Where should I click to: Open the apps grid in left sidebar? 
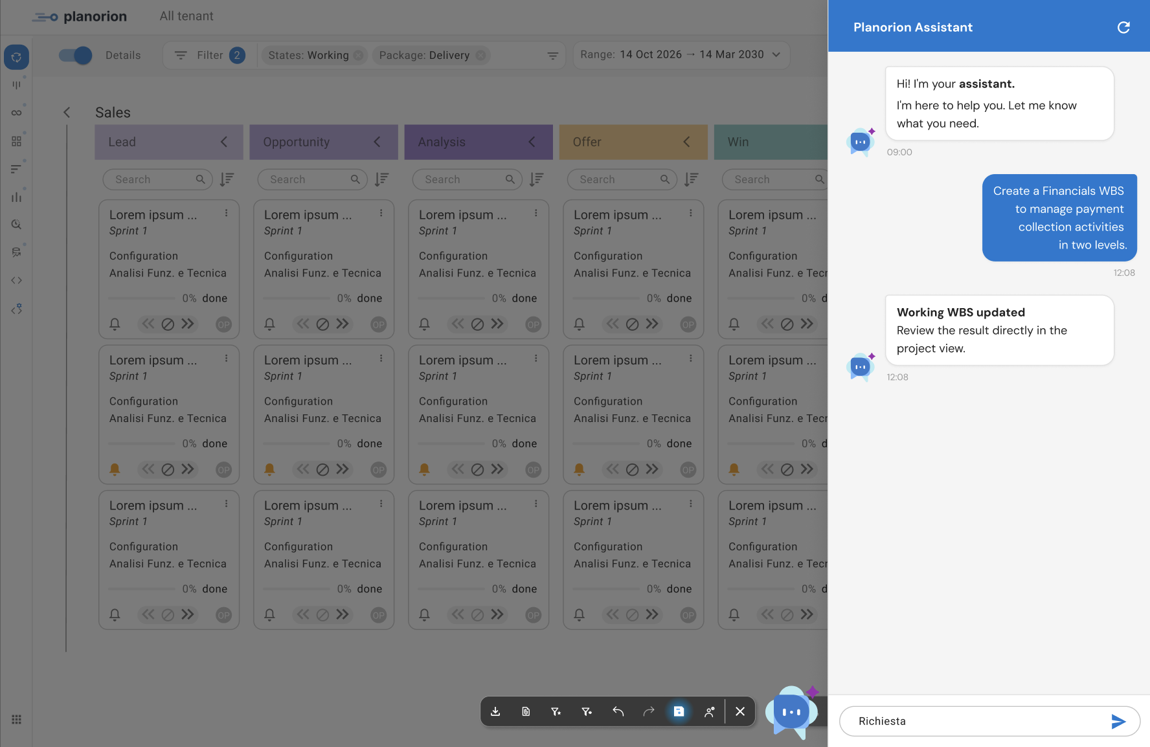click(16, 720)
